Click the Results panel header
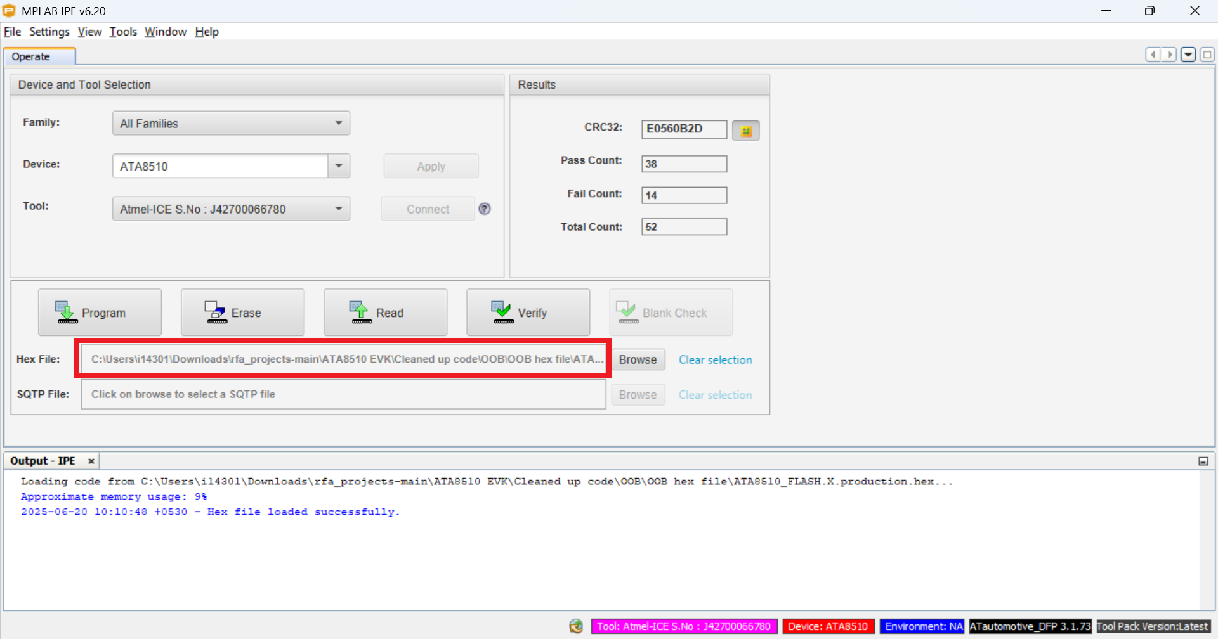The image size is (1218, 639). [x=639, y=85]
